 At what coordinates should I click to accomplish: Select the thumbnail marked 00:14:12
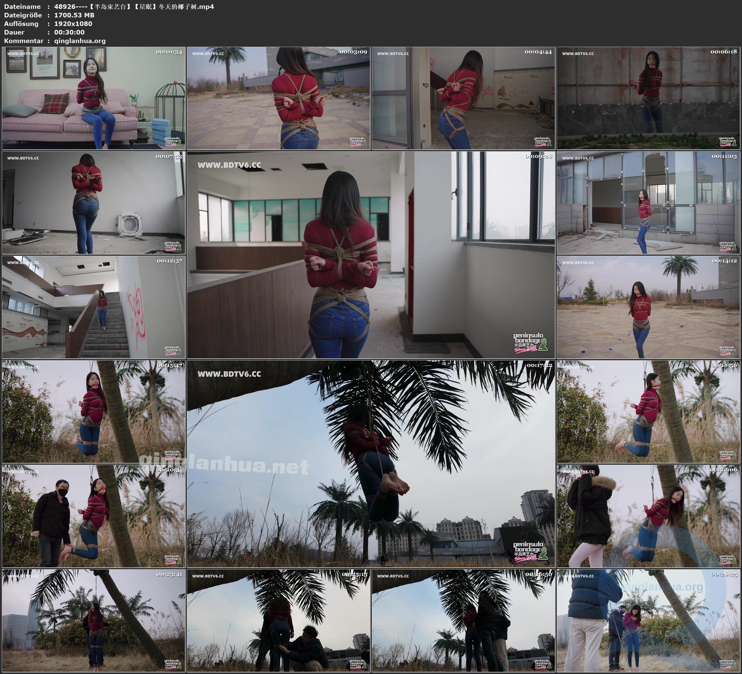click(648, 307)
